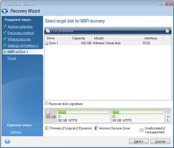Click the SCSI interface cell
Viewport: 174px width, 148px height.
[146, 43]
